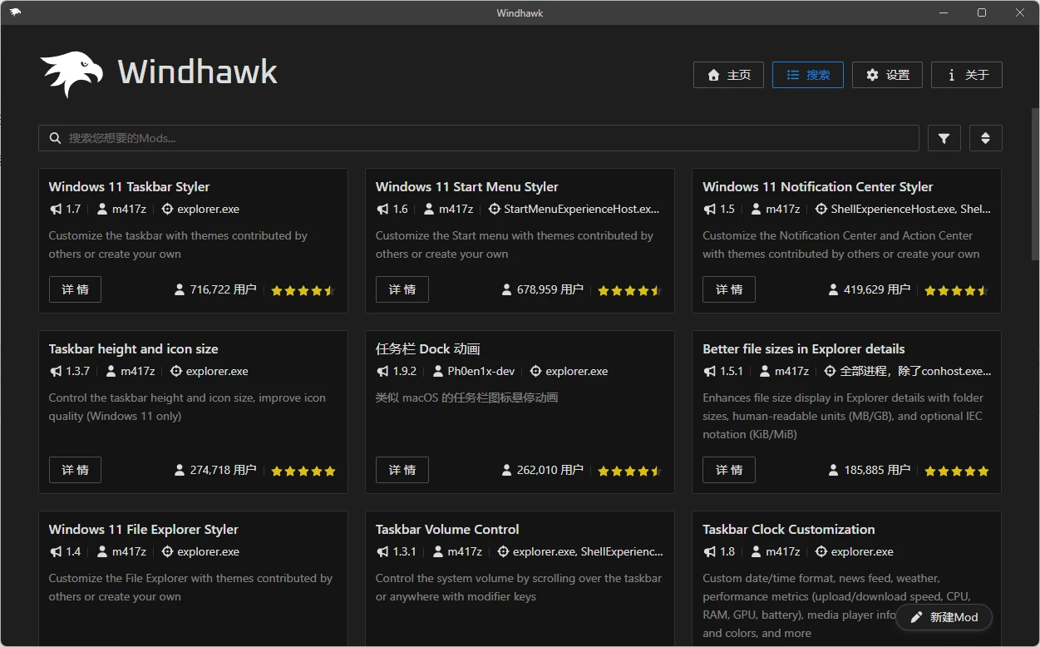Image resolution: width=1040 pixels, height=647 pixels.
Task: Click 类似 macOS 的任务栏图标悬停动画 description
Action: [x=466, y=398]
